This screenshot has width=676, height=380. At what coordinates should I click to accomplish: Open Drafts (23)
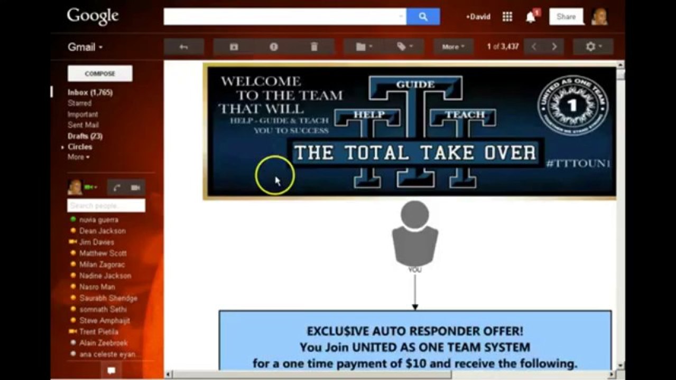click(85, 136)
